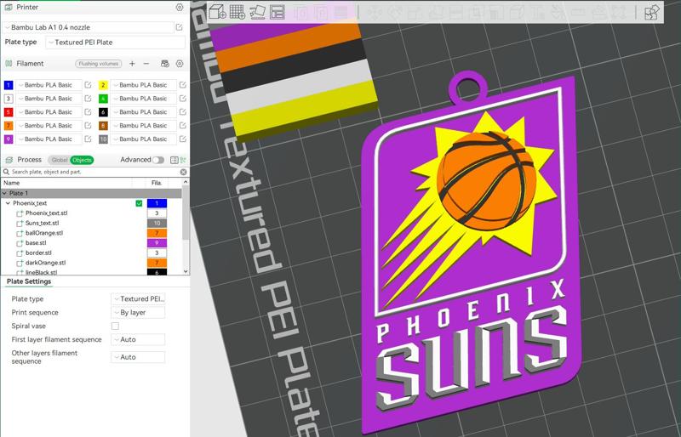Click the red filament 5 color swatch
Viewport: 681px width, 437px height.
(x=9, y=112)
